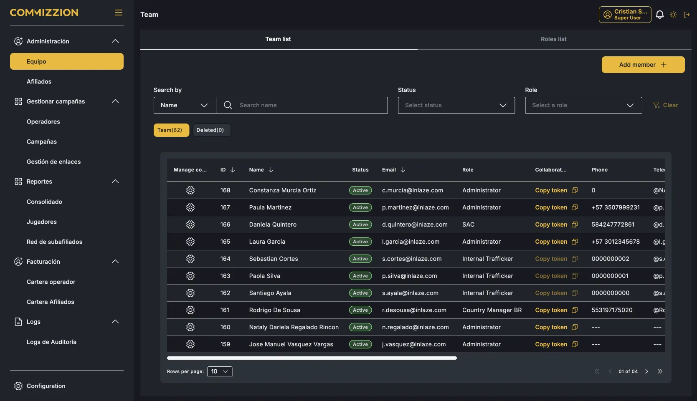Open Afiliados in the sidebar
Viewport: 697px width, 401px height.
click(39, 81)
